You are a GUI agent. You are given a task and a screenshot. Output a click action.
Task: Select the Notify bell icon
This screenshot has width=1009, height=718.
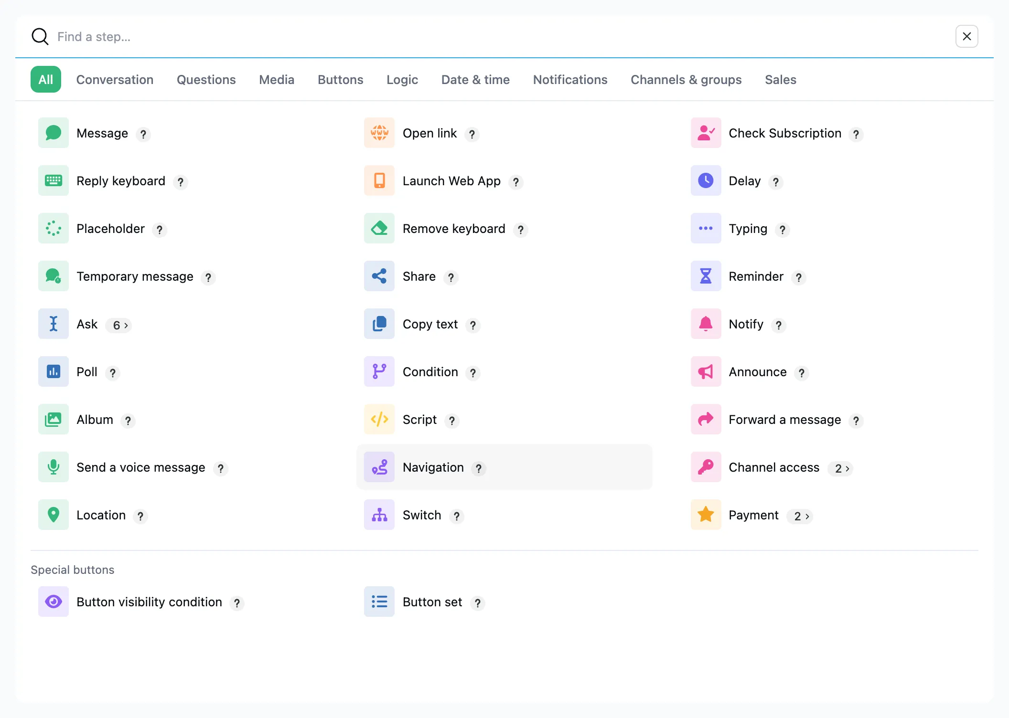(x=706, y=324)
